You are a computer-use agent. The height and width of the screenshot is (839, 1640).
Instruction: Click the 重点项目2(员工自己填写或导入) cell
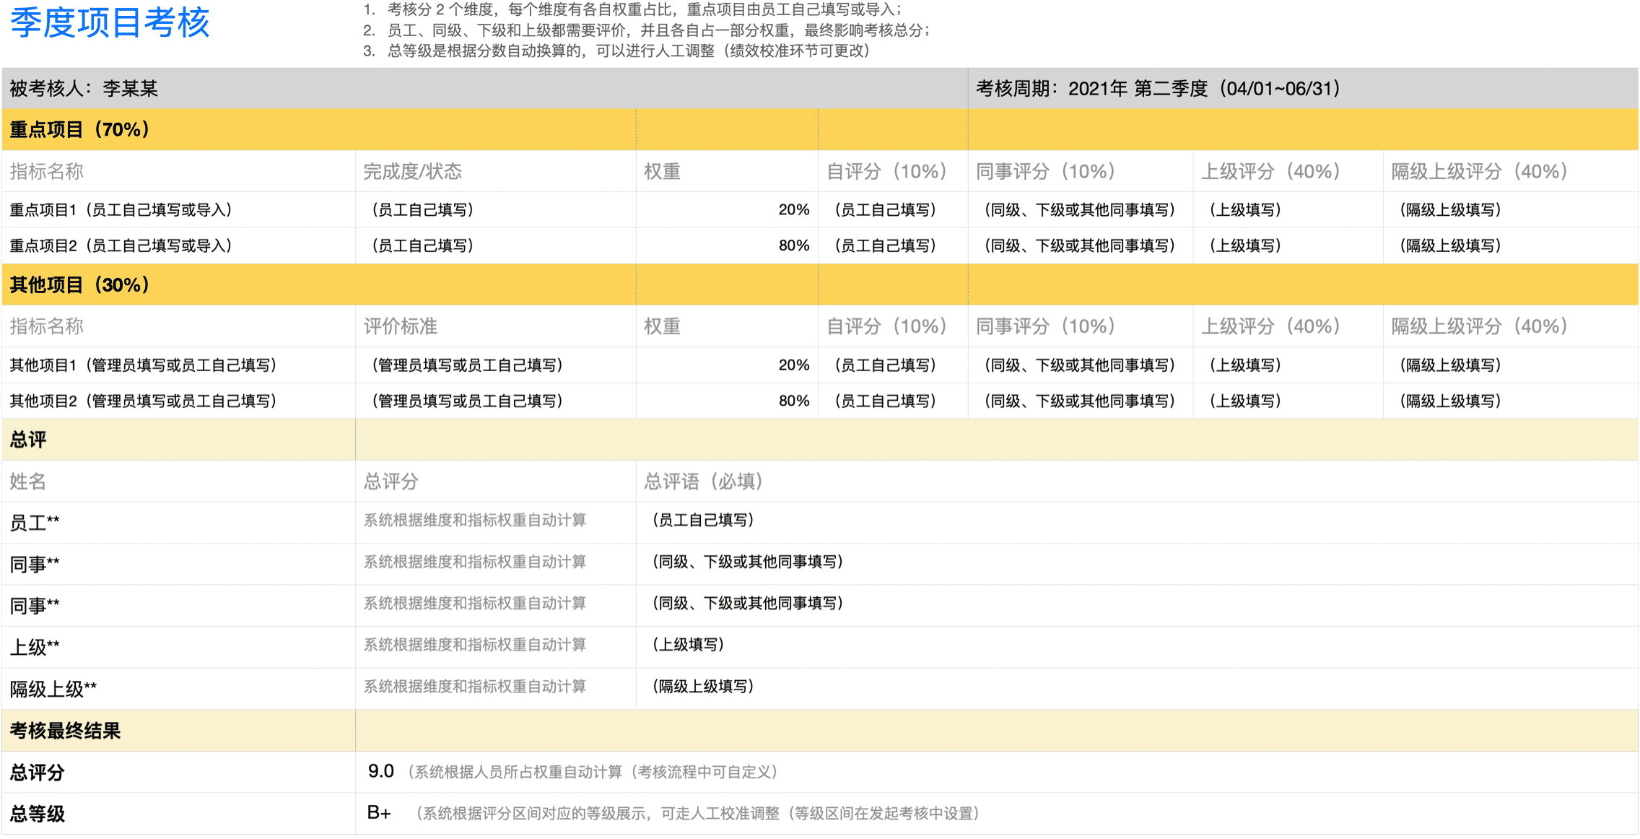pyautogui.click(x=179, y=245)
